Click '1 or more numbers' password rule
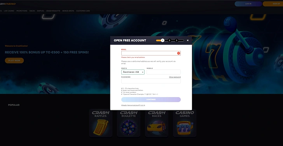 click(x=129, y=92)
